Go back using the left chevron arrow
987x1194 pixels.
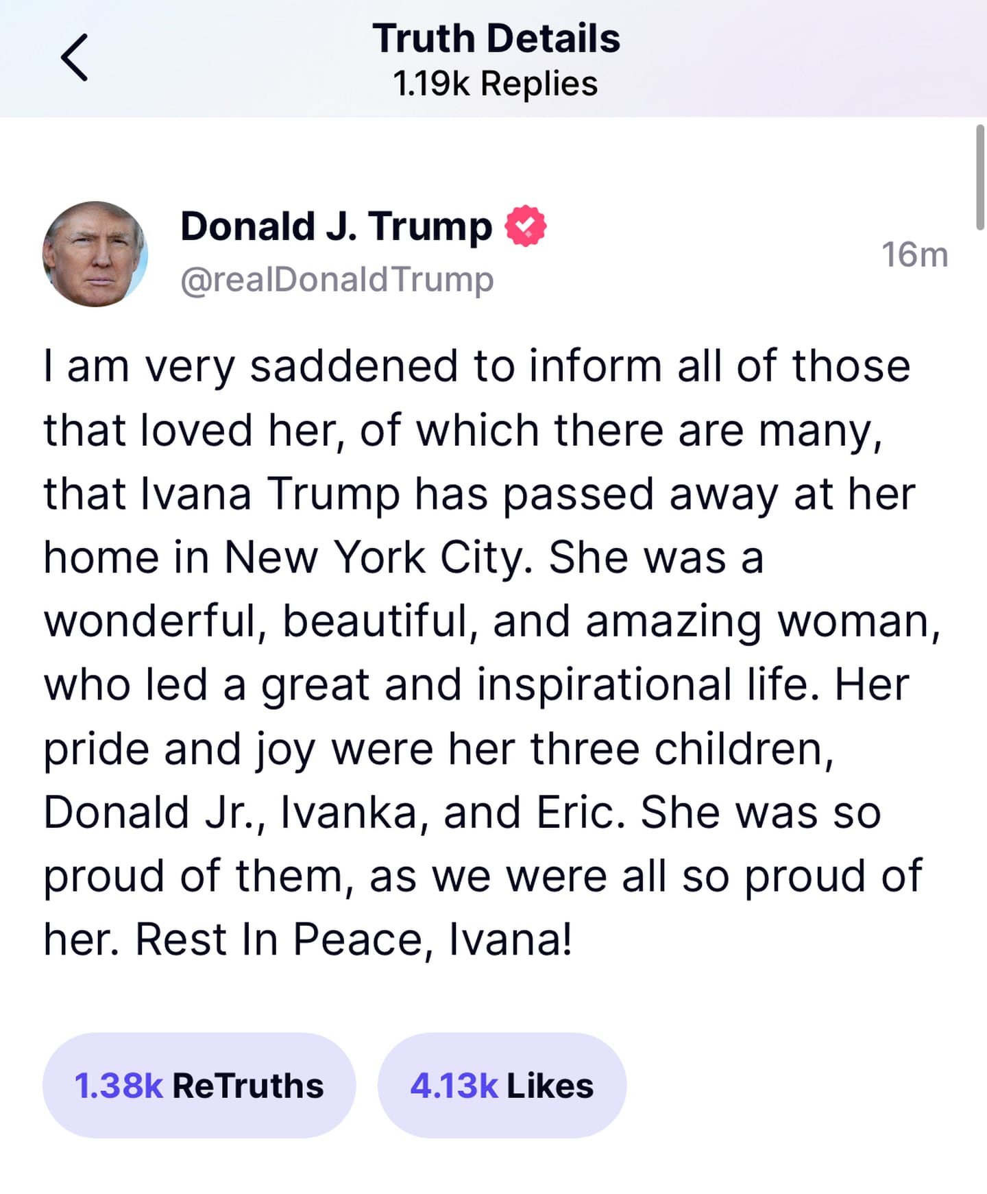click(x=74, y=58)
